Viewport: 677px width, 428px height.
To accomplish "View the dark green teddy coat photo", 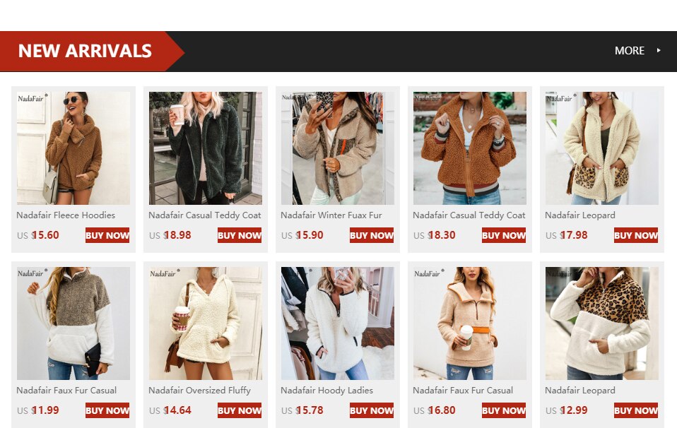I will pyautogui.click(x=206, y=148).
